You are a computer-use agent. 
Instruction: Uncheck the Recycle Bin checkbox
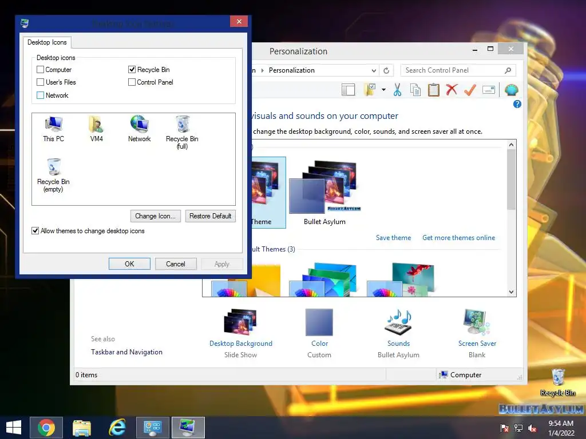(x=132, y=69)
